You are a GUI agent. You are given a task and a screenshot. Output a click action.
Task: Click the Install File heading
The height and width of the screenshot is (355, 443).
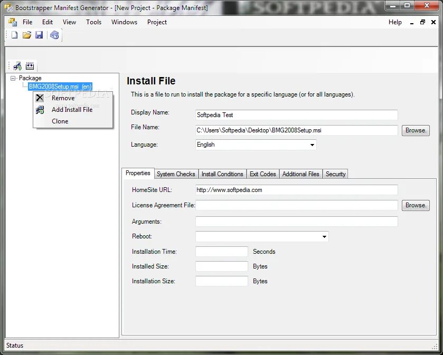pyautogui.click(x=151, y=81)
